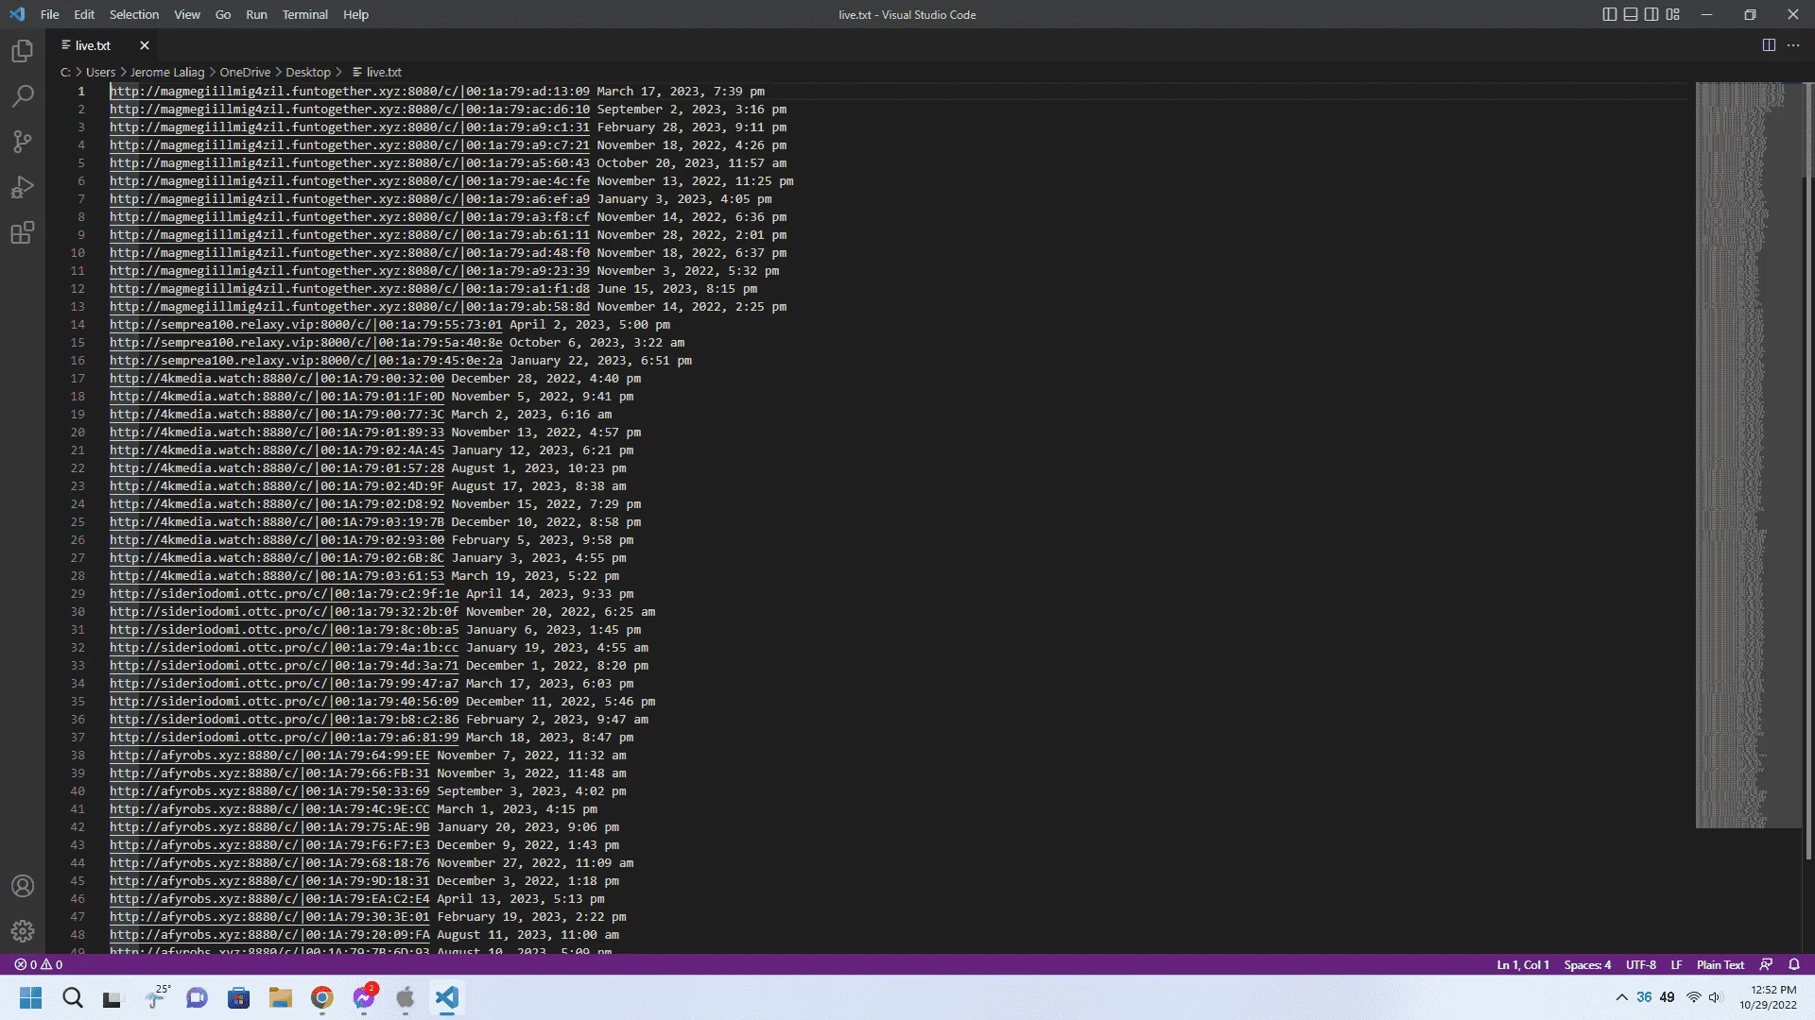Viewport: 1815px width, 1020px height.
Task: Follow the semprea100.relaxy.vip link on line 14
Action: (x=306, y=325)
